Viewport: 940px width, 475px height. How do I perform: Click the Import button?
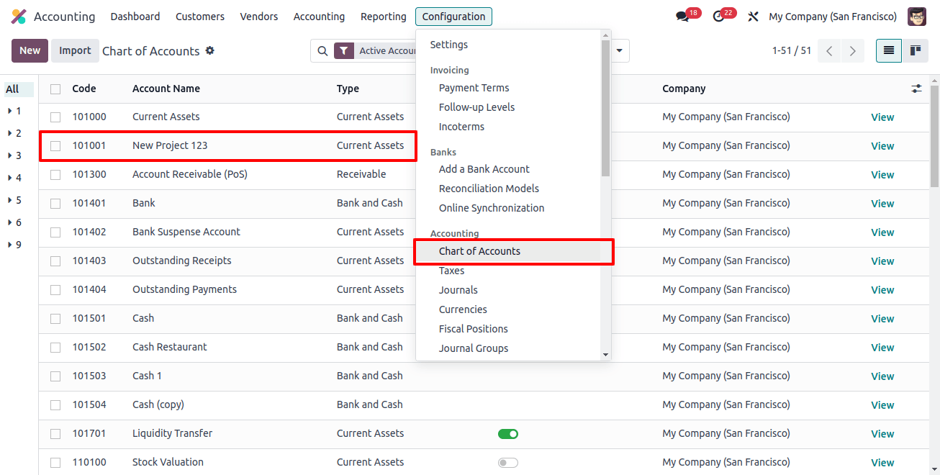pyautogui.click(x=75, y=50)
